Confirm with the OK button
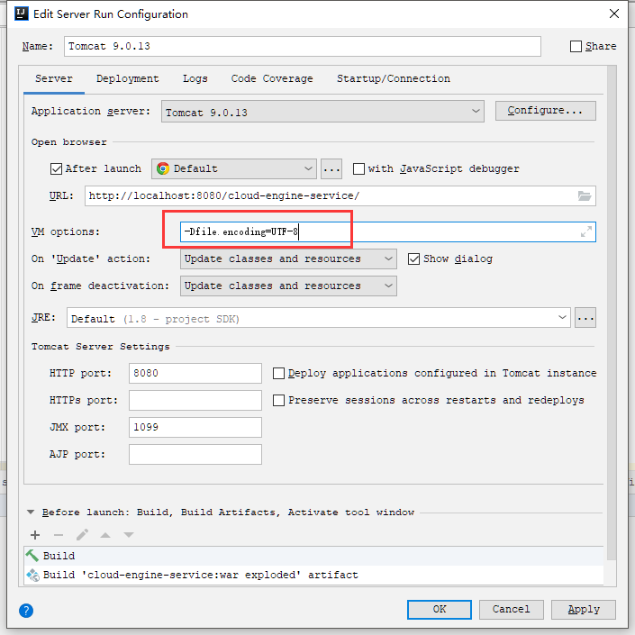Image resolution: width=635 pixels, height=635 pixels. [440, 610]
